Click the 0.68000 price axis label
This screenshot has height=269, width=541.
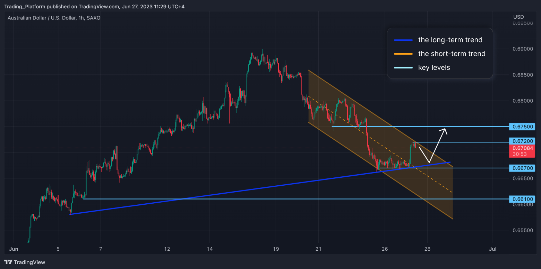pyautogui.click(x=522, y=101)
